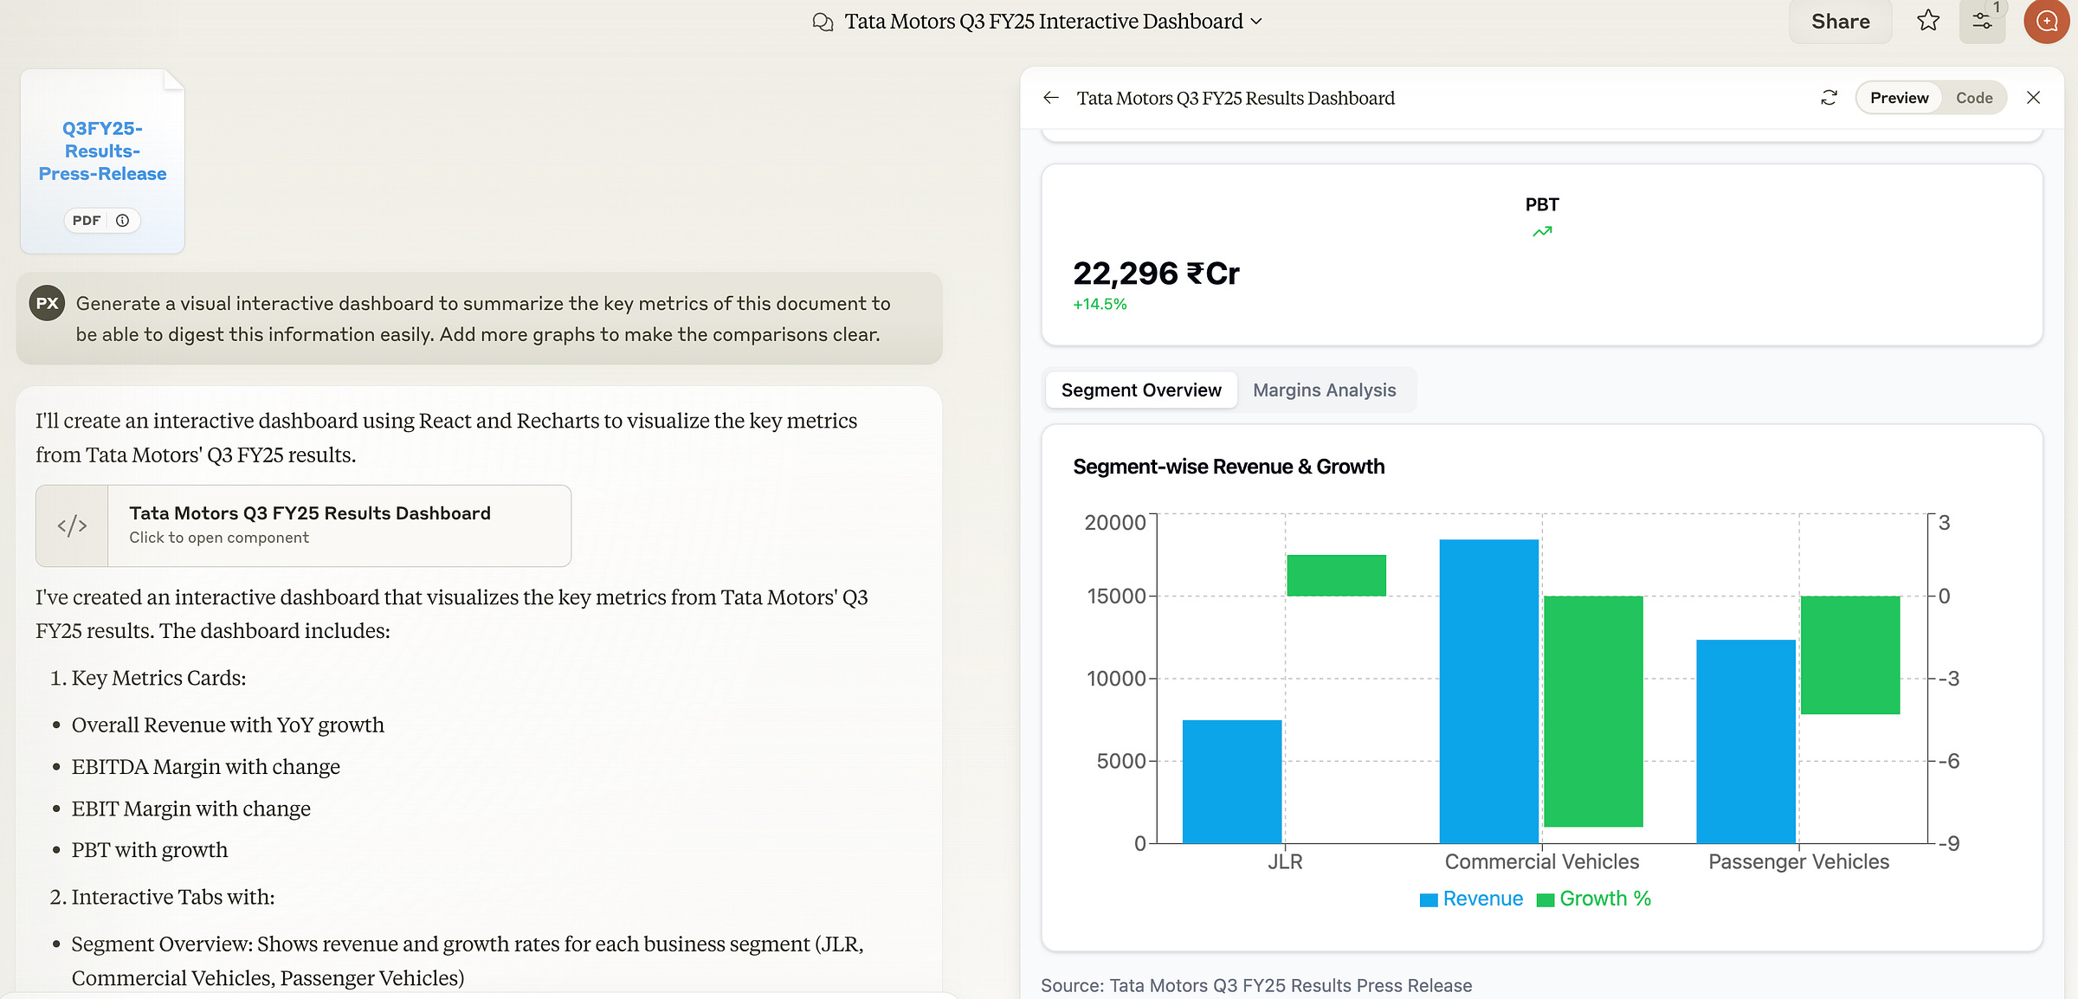Refresh the dashboard preview

click(1829, 98)
